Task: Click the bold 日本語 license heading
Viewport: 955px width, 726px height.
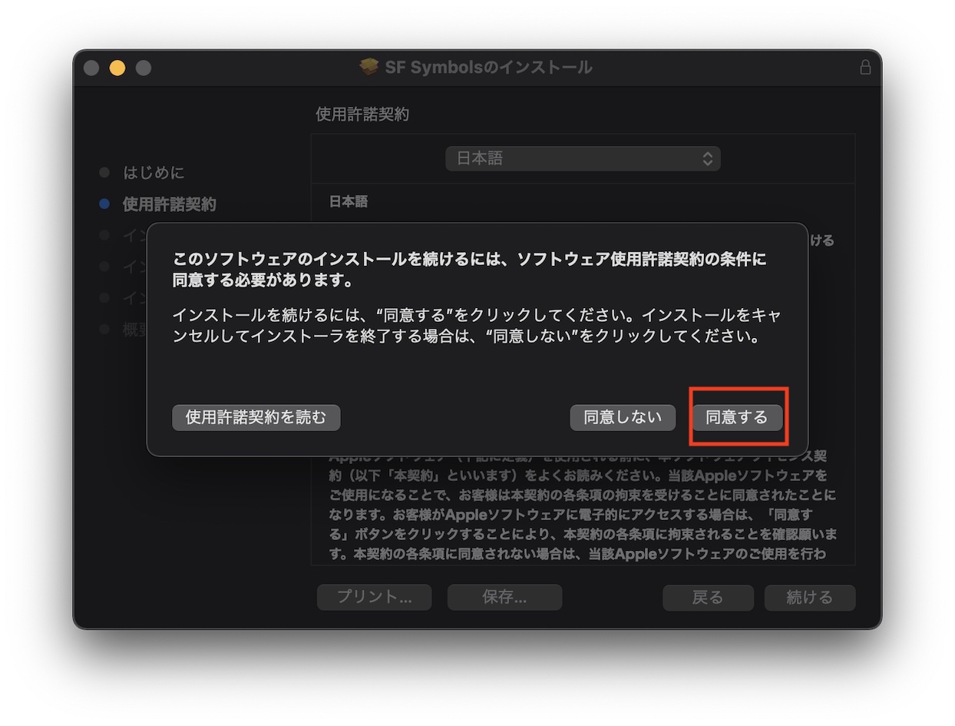Action: point(349,202)
